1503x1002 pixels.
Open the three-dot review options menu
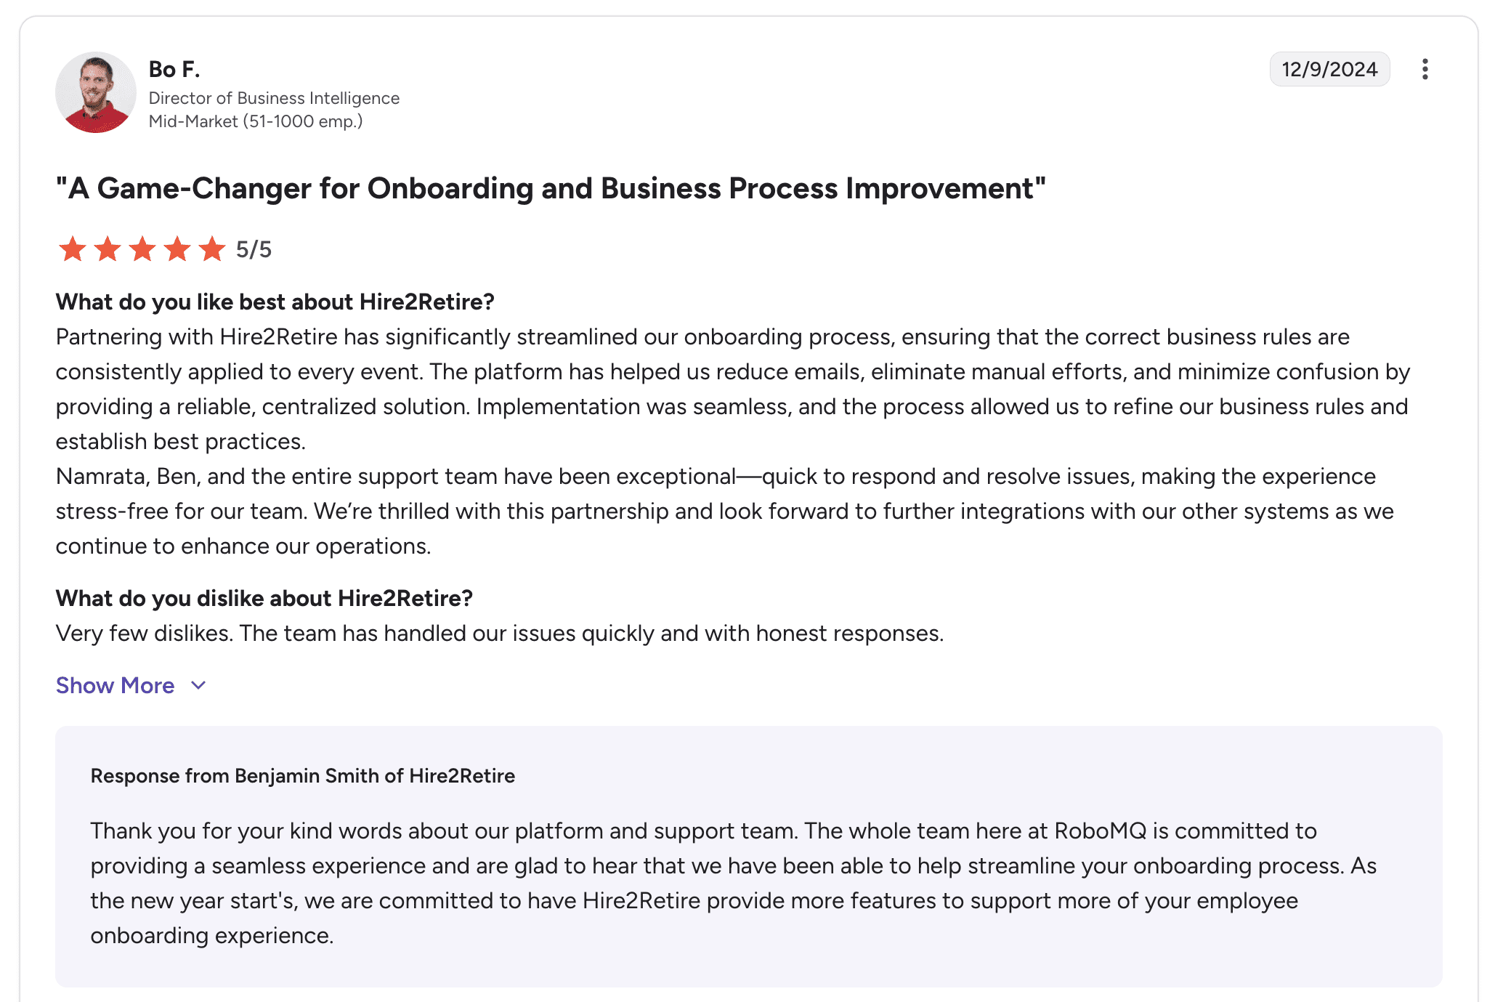1425,69
